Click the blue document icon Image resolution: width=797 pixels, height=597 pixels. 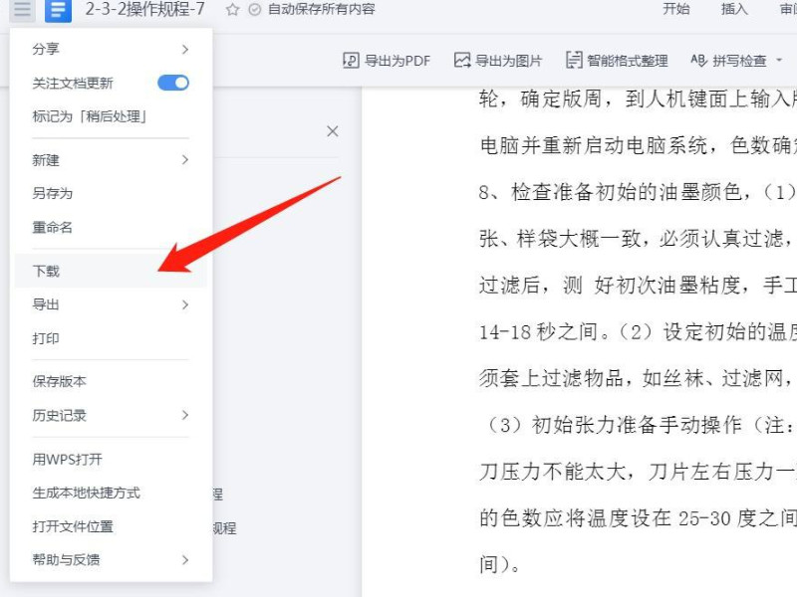coord(58,10)
